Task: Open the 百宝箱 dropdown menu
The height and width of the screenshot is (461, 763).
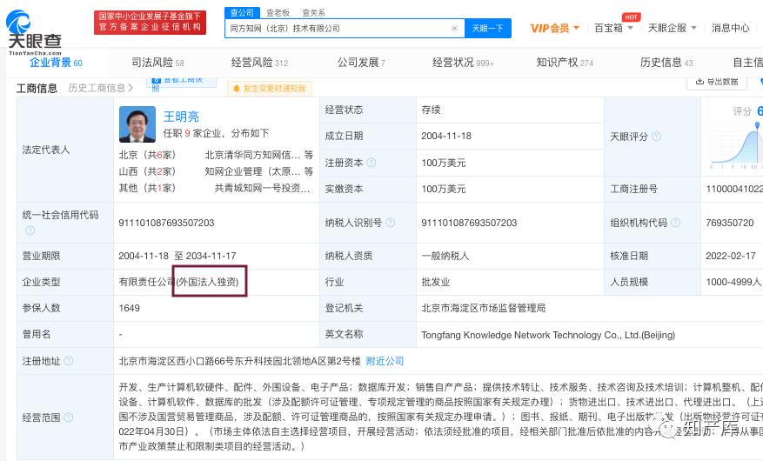Action: [613, 28]
